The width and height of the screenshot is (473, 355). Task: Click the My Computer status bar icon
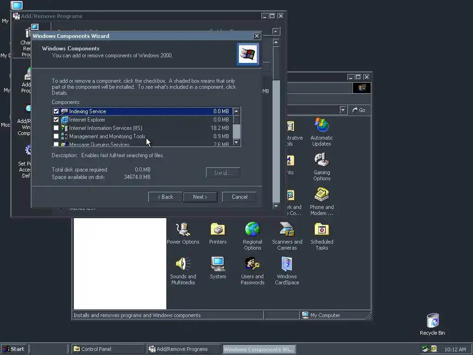(305, 315)
